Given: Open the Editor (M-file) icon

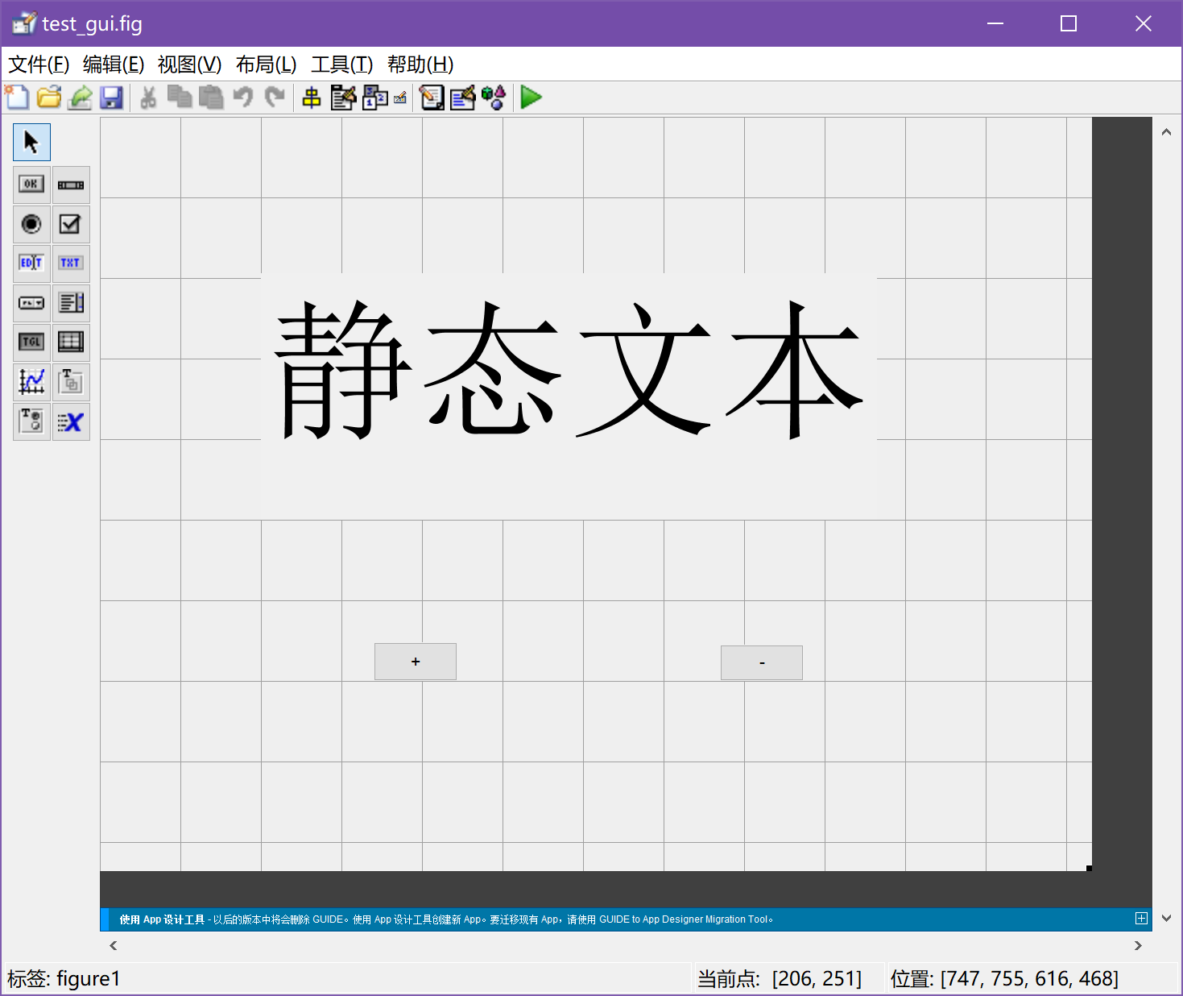Looking at the screenshot, I should [432, 98].
